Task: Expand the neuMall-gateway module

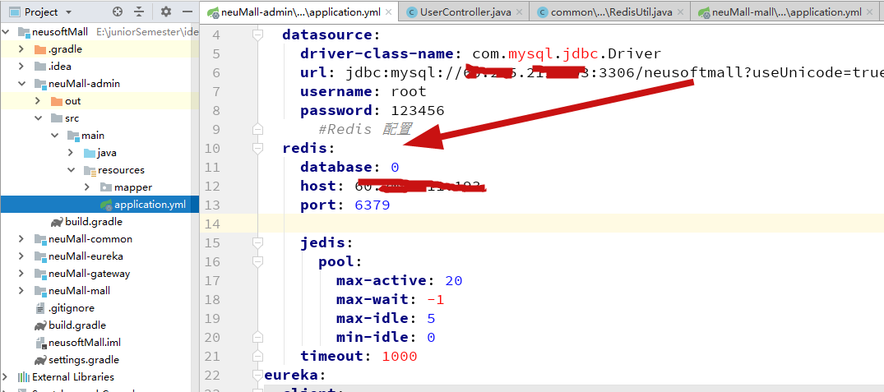Action: coord(21,274)
